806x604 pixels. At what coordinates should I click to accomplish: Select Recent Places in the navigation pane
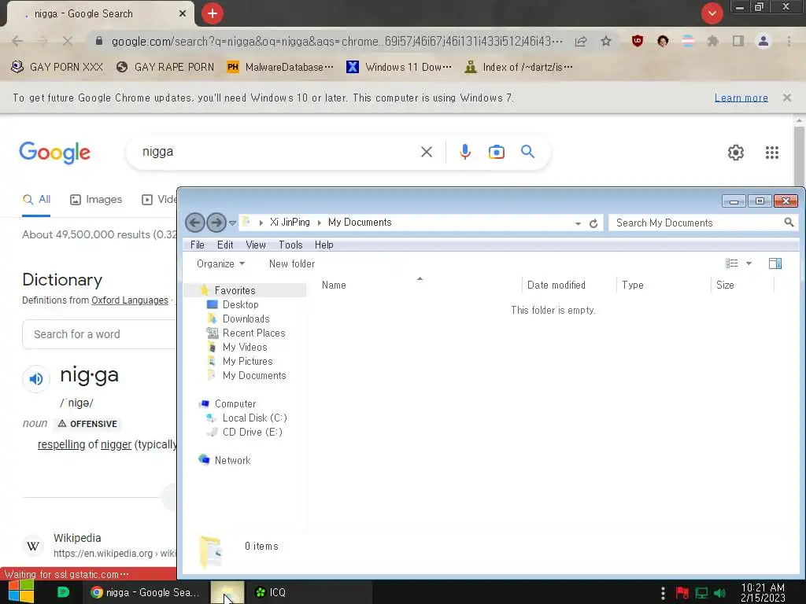pyautogui.click(x=253, y=333)
